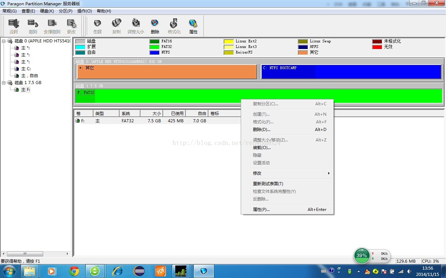
Task: Open the Windows Start button
Action: [x=9, y=271]
